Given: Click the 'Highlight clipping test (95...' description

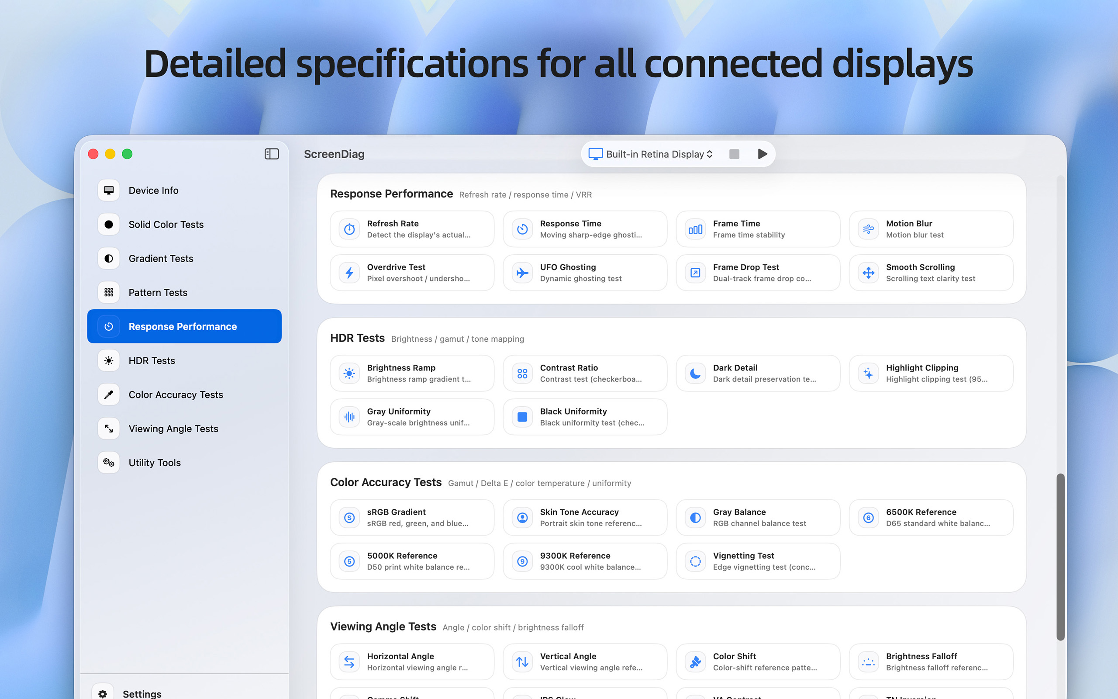Looking at the screenshot, I should (937, 379).
